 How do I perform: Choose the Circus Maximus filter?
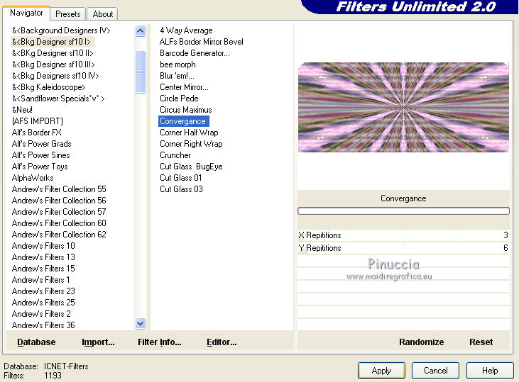click(186, 110)
